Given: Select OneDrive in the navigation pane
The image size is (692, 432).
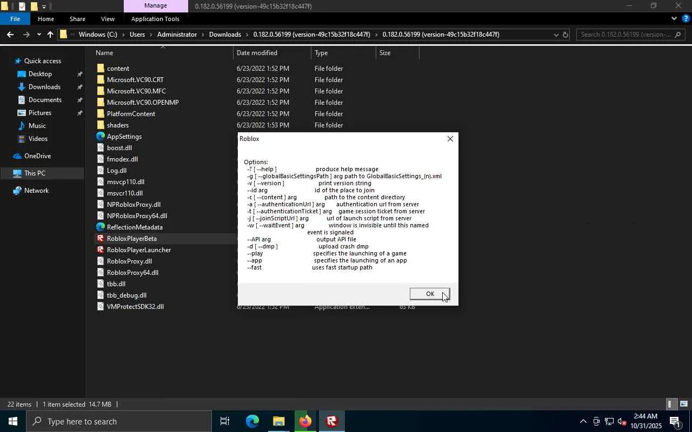Looking at the screenshot, I should pos(37,156).
